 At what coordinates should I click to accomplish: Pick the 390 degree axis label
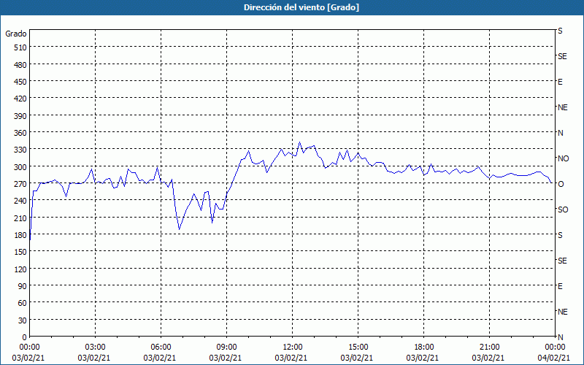(20, 116)
